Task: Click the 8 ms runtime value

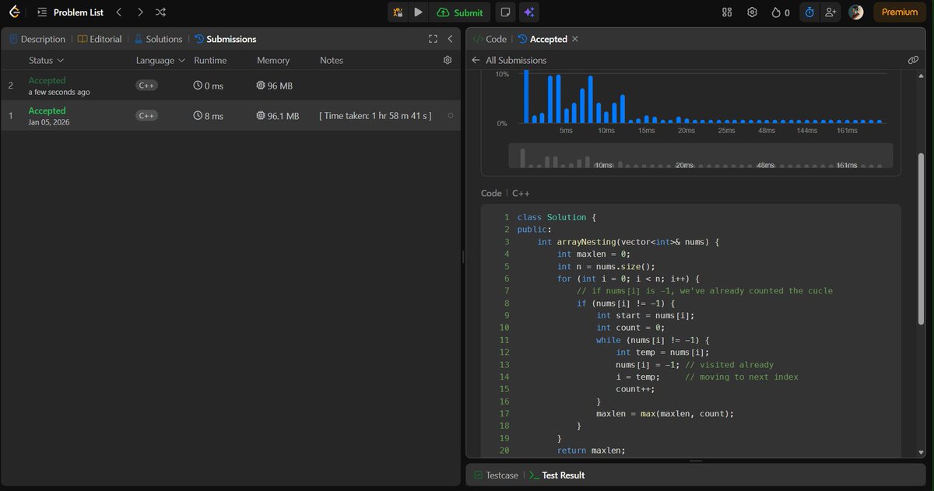Action: tap(209, 116)
